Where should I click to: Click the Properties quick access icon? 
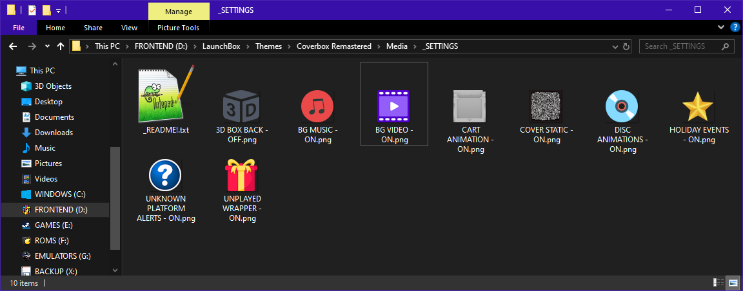coord(32,10)
